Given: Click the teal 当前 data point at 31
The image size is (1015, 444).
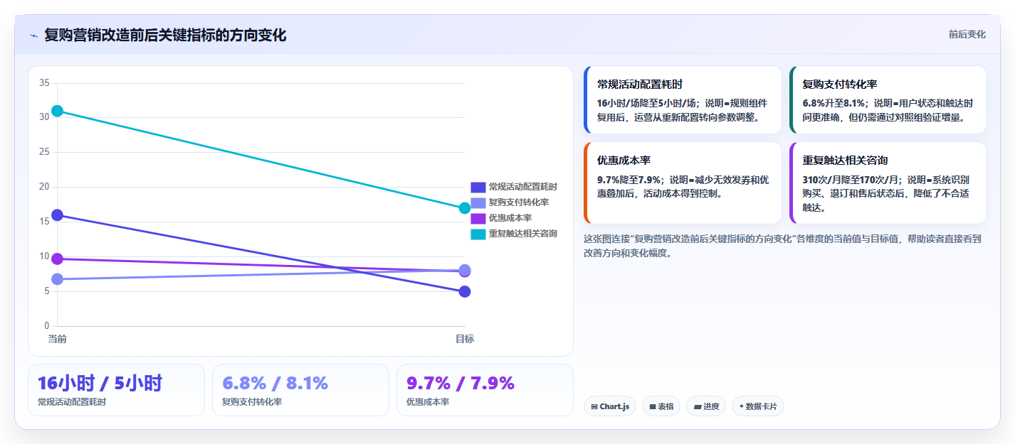Looking at the screenshot, I should point(57,111).
